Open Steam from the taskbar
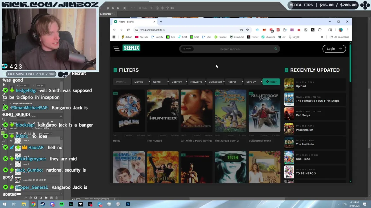Viewport: 371px width, 208px height. pyautogui.click(x=43, y=204)
